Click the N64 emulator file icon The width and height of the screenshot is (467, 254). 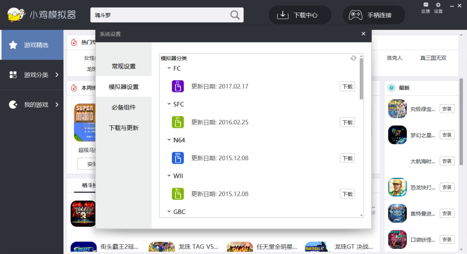pyautogui.click(x=178, y=158)
